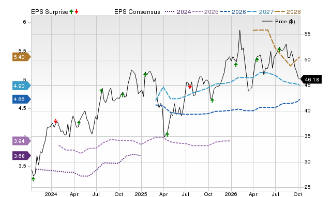Click the 4.90 value tag for 2027

coord(21,86)
